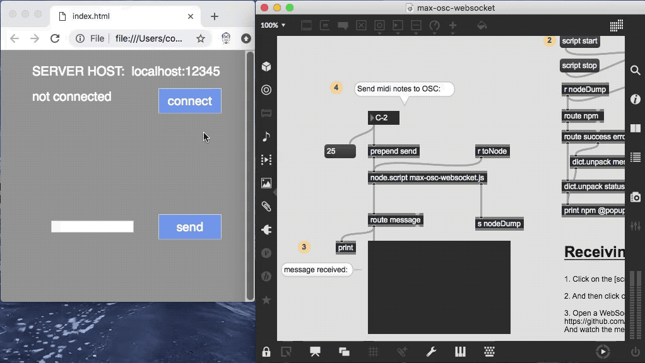Click the connect button in the browser
Image resolution: width=645 pixels, height=363 pixels.
189,101
